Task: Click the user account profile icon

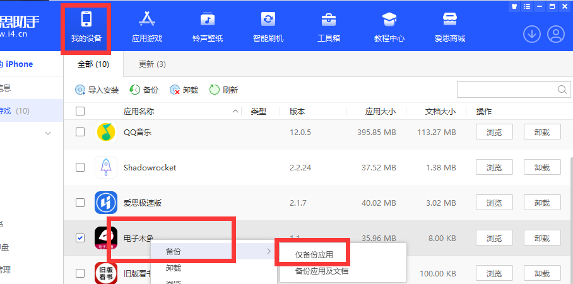Action: [x=556, y=35]
